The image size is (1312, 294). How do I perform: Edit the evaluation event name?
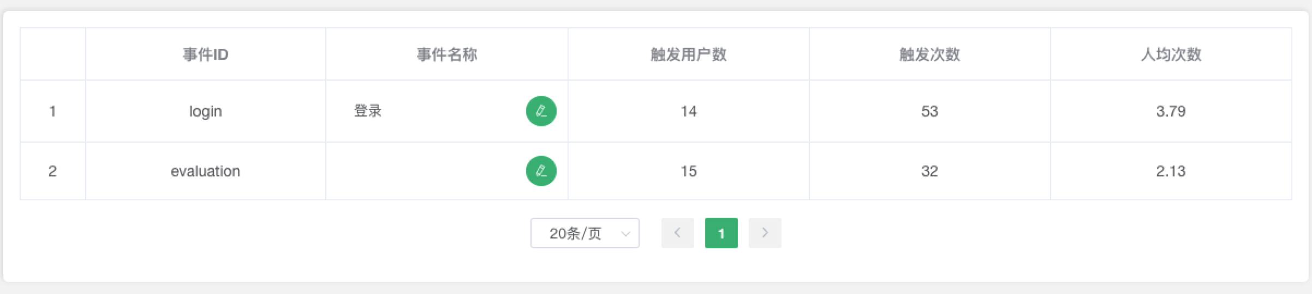click(541, 171)
